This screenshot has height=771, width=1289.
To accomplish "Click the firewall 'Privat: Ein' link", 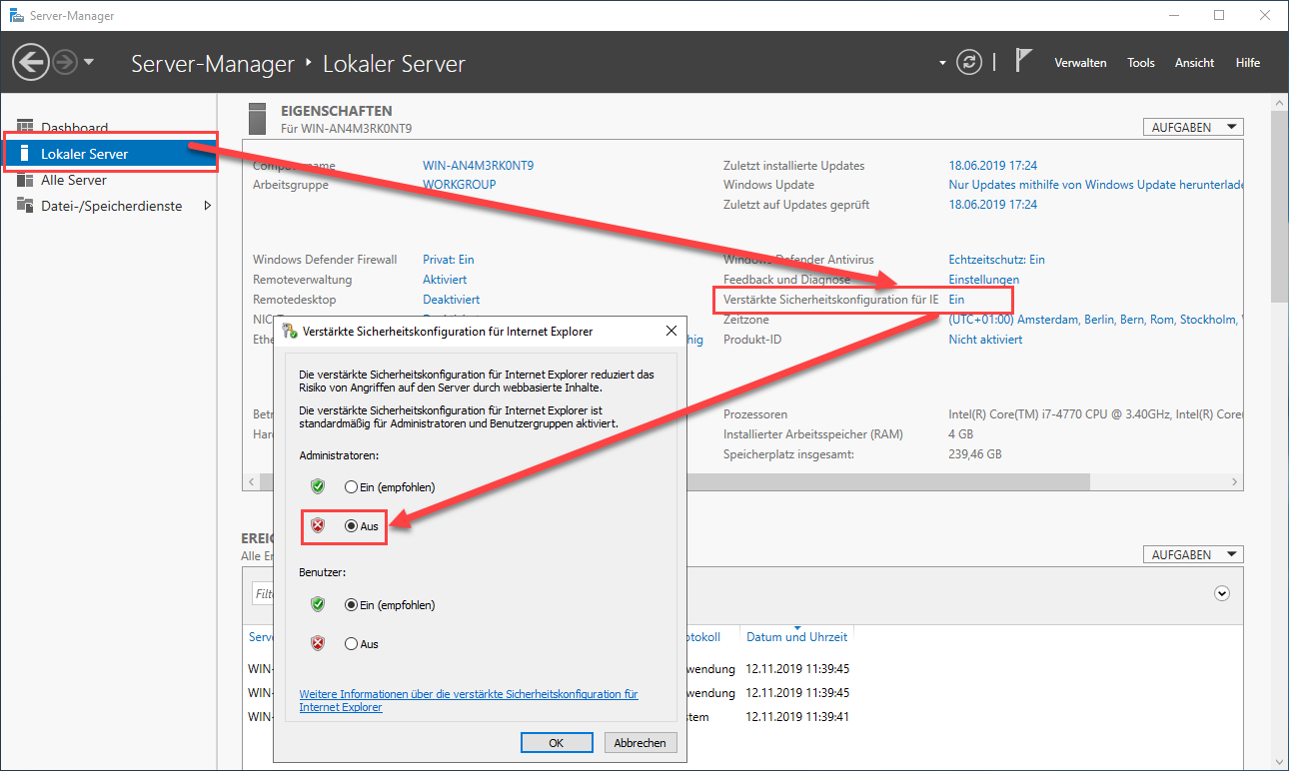I will point(449,260).
